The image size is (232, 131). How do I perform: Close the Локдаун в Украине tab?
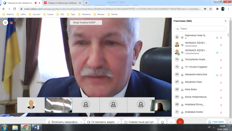pos(80,3)
